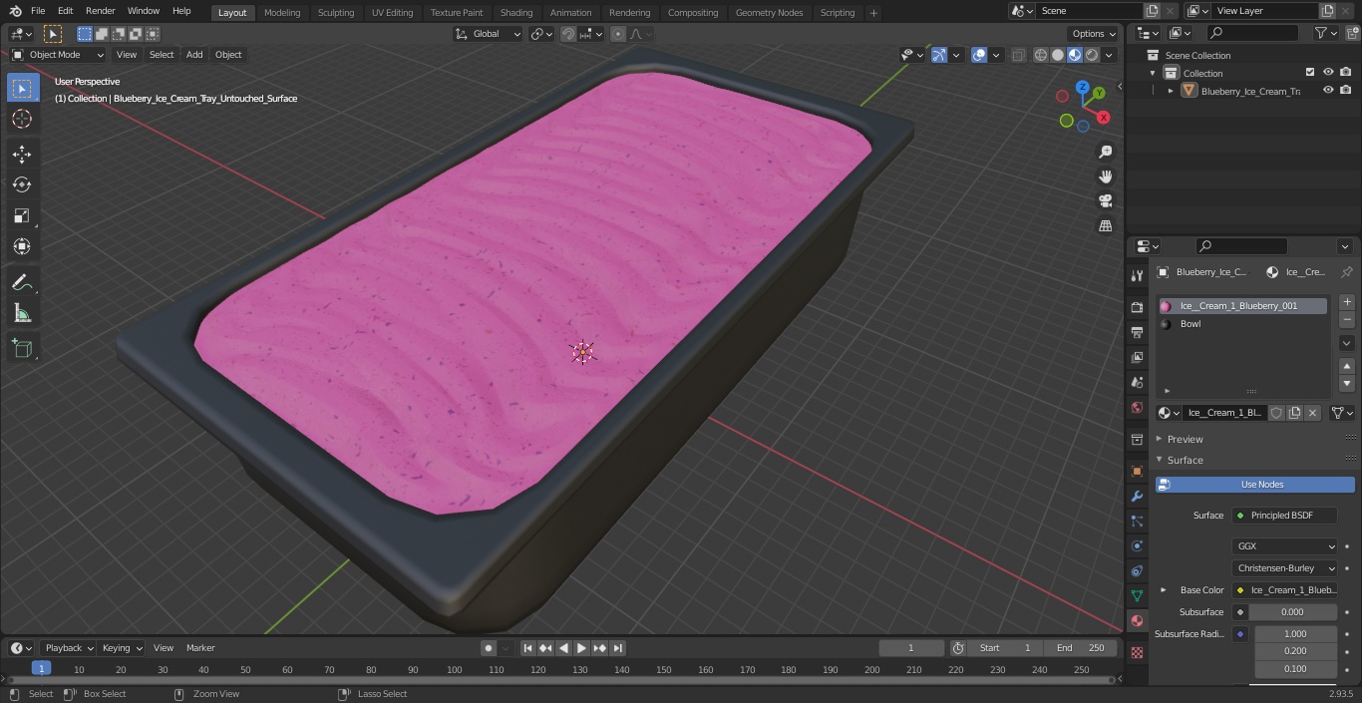Screen dimensions: 1362x703
Task: Click Subsurface value slider
Action: 1292,612
